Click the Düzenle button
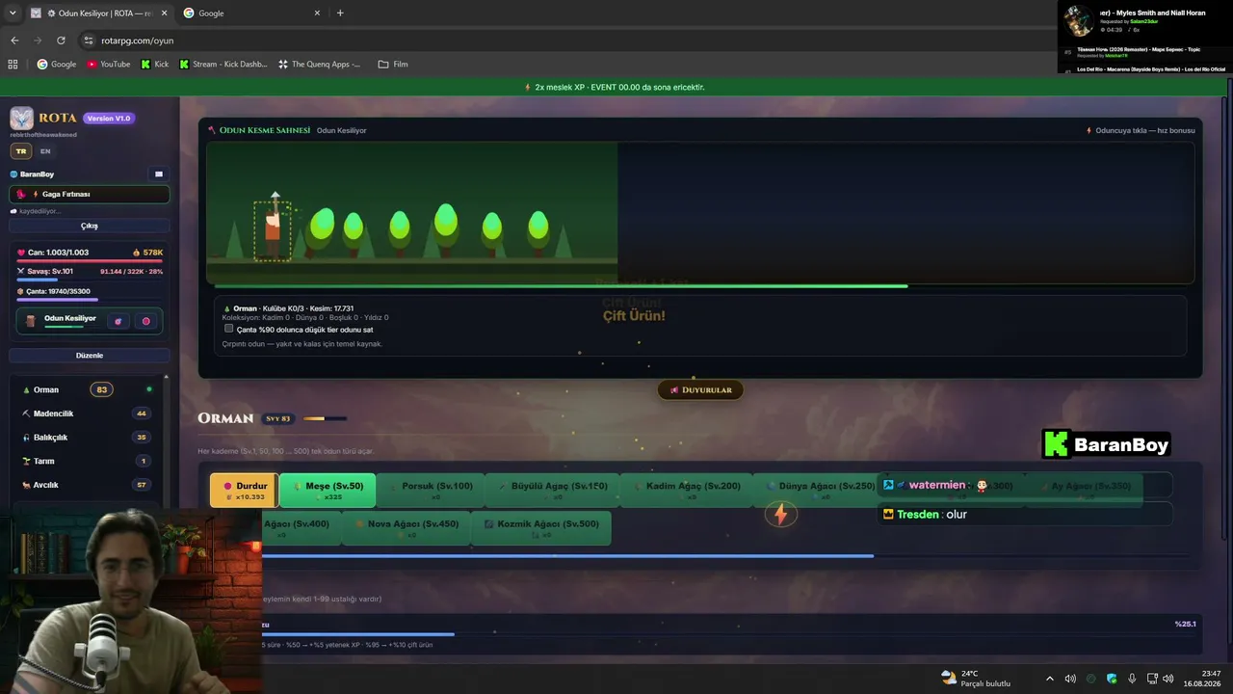 (90, 356)
